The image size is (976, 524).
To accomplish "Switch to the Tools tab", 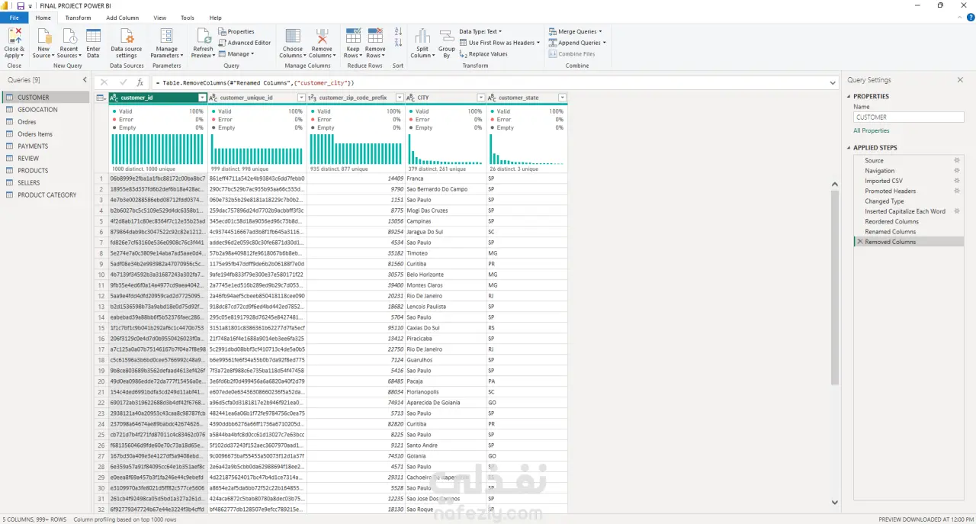I will (188, 18).
